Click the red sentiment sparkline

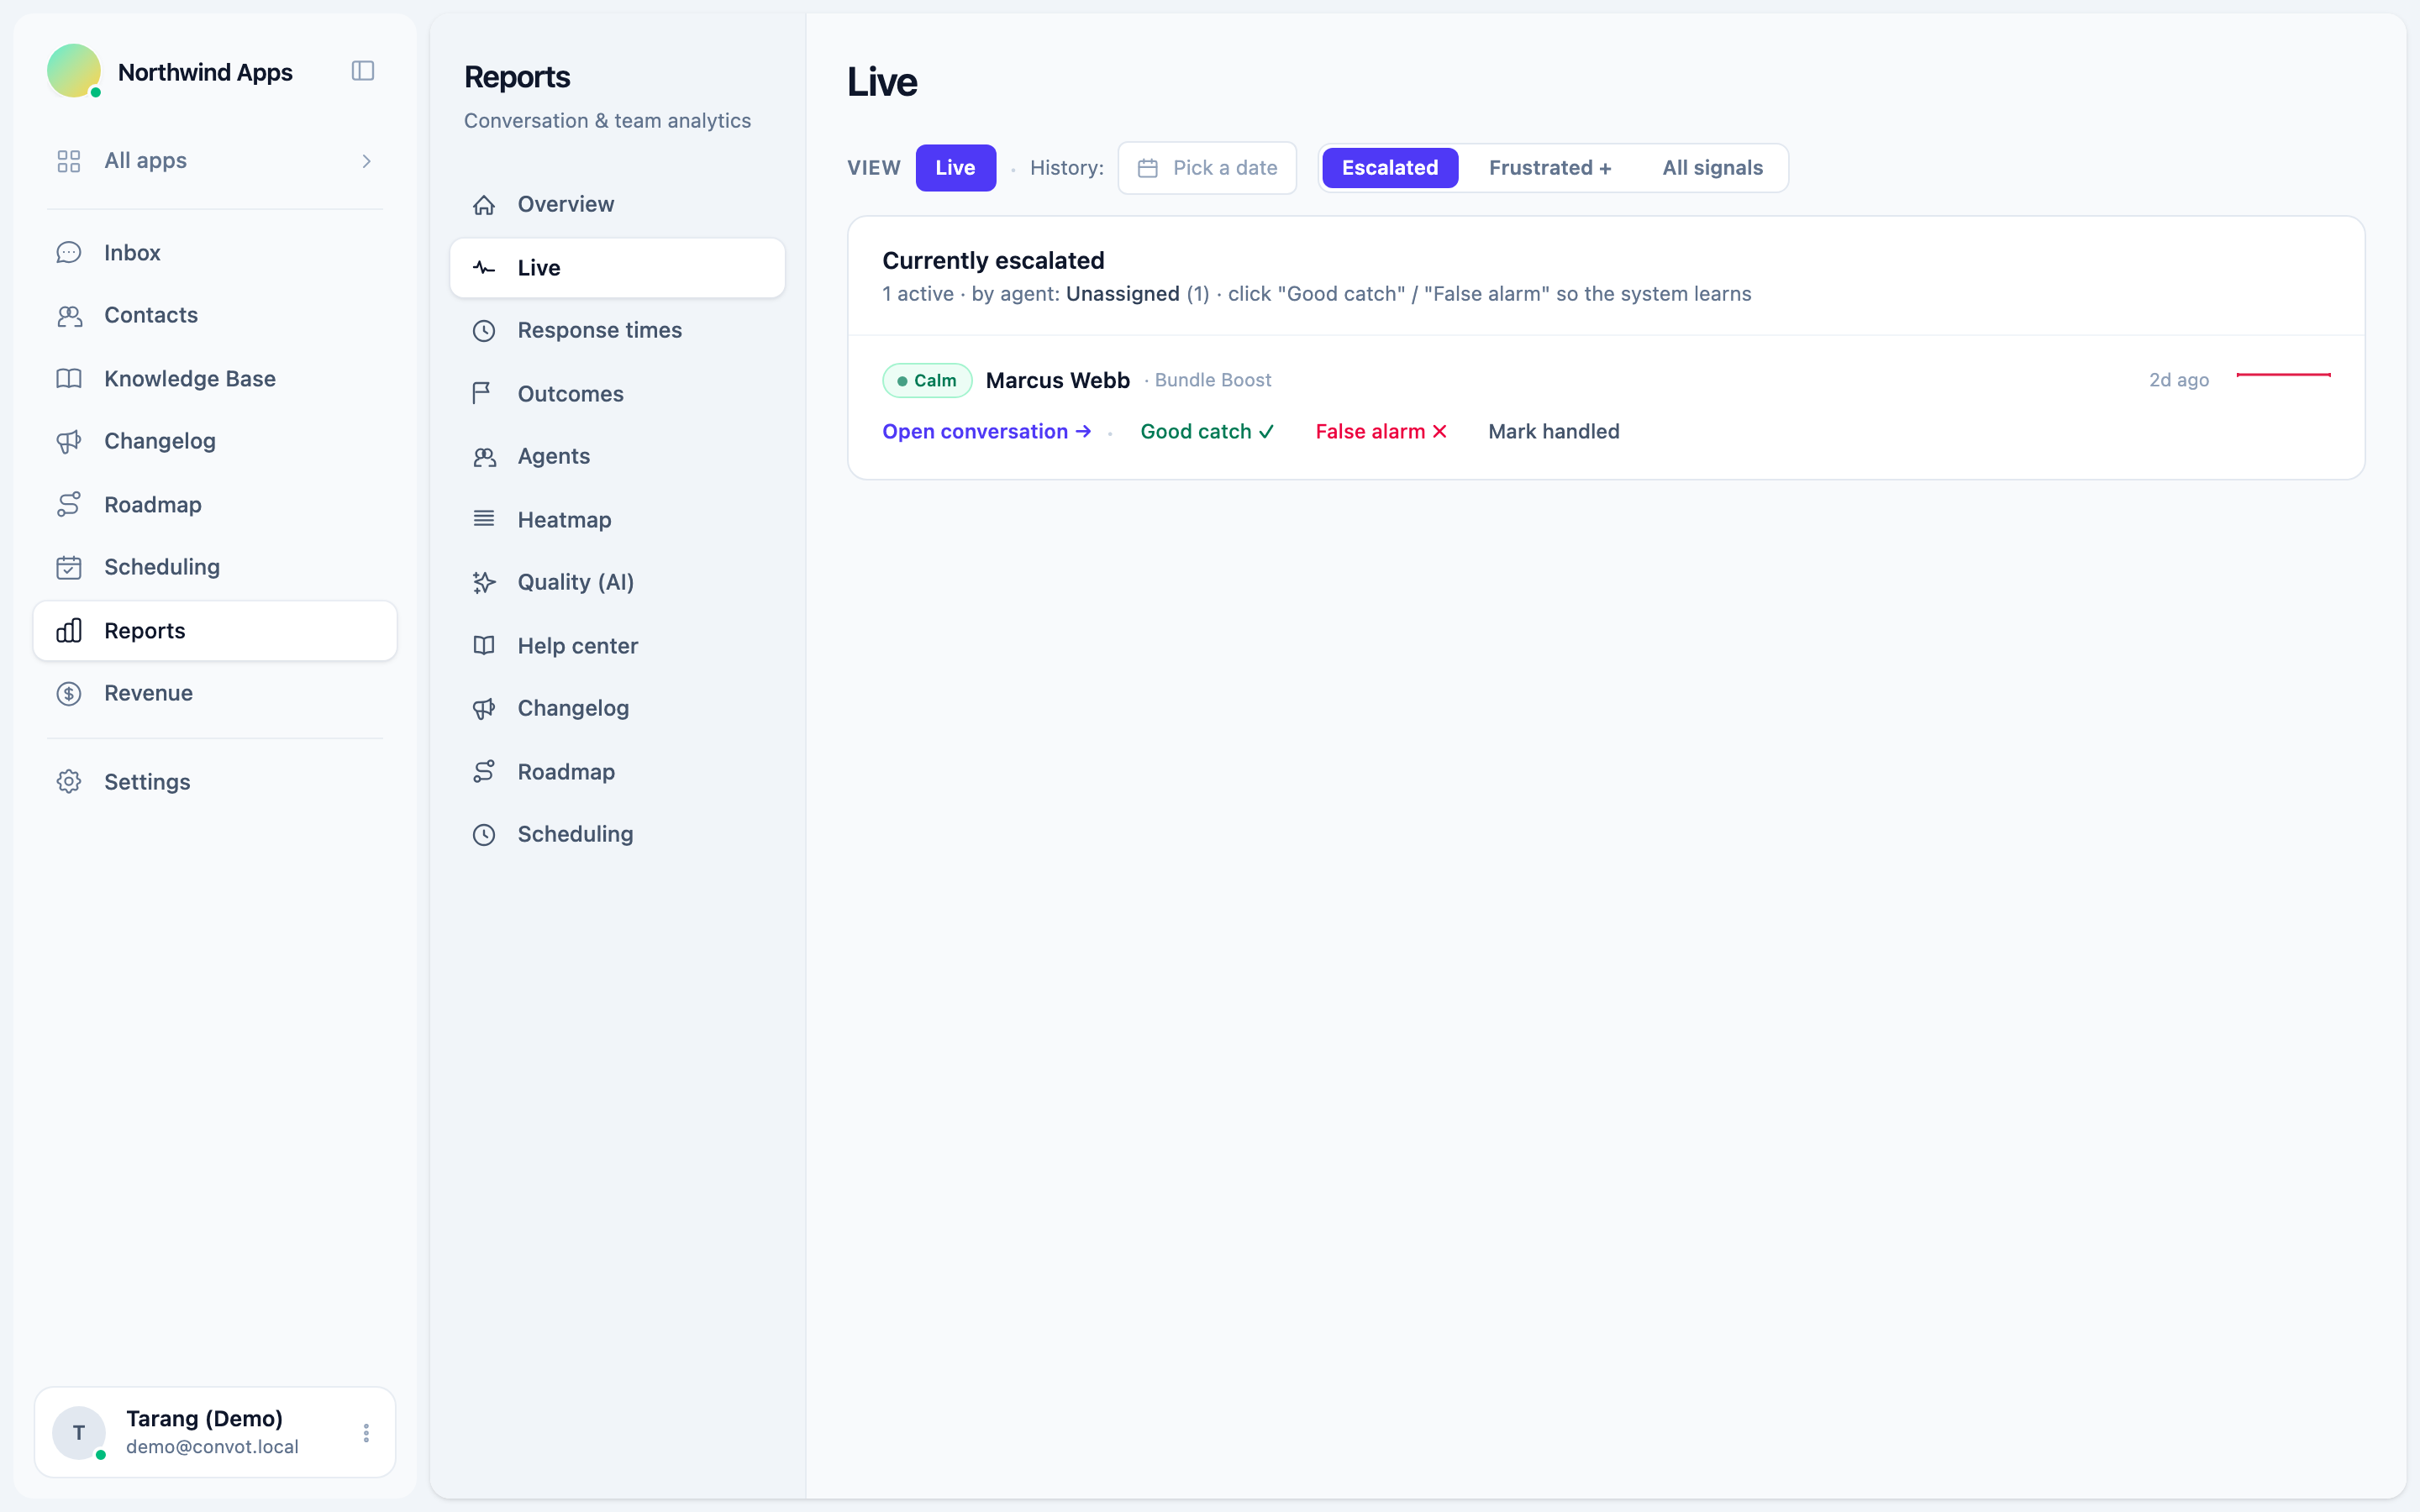tap(2283, 375)
